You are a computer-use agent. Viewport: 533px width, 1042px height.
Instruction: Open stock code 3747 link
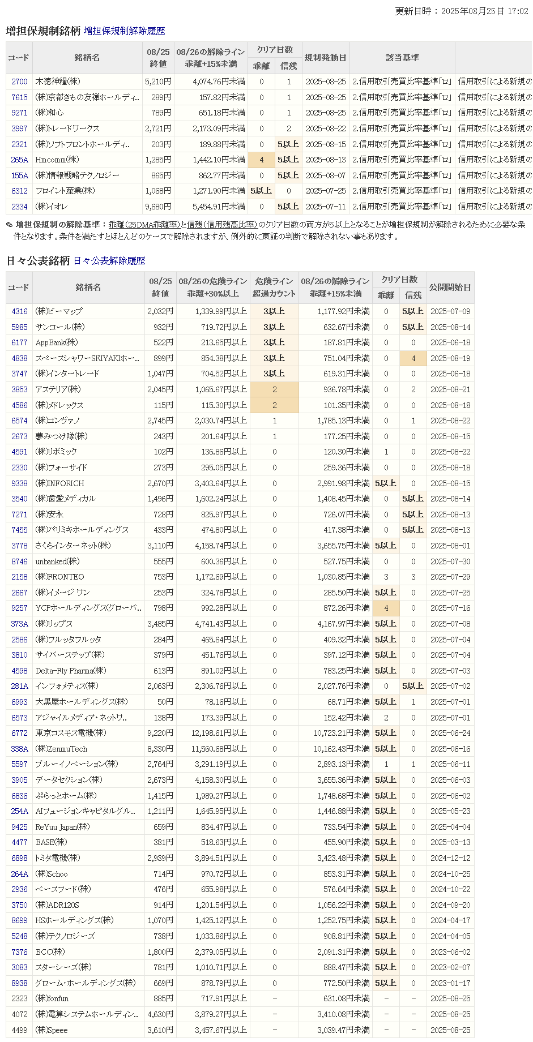(19, 374)
